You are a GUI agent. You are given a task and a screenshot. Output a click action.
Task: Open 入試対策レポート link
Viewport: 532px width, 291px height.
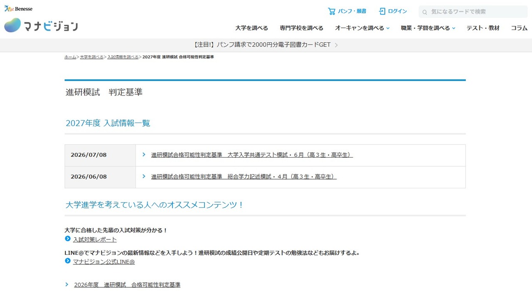coord(95,239)
